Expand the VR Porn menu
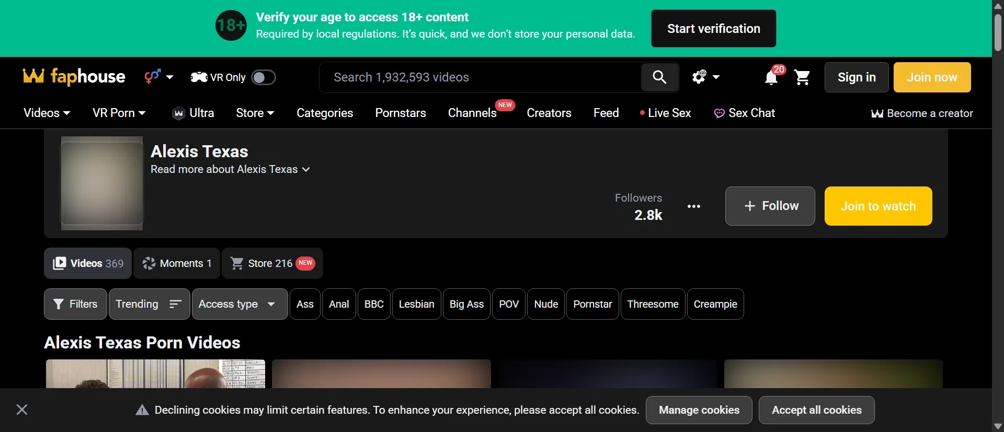The image size is (1004, 432). tap(119, 113)
